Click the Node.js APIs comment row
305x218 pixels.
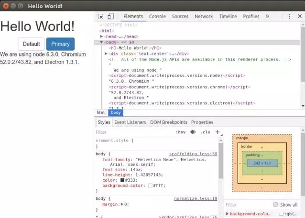click(199, 59)
